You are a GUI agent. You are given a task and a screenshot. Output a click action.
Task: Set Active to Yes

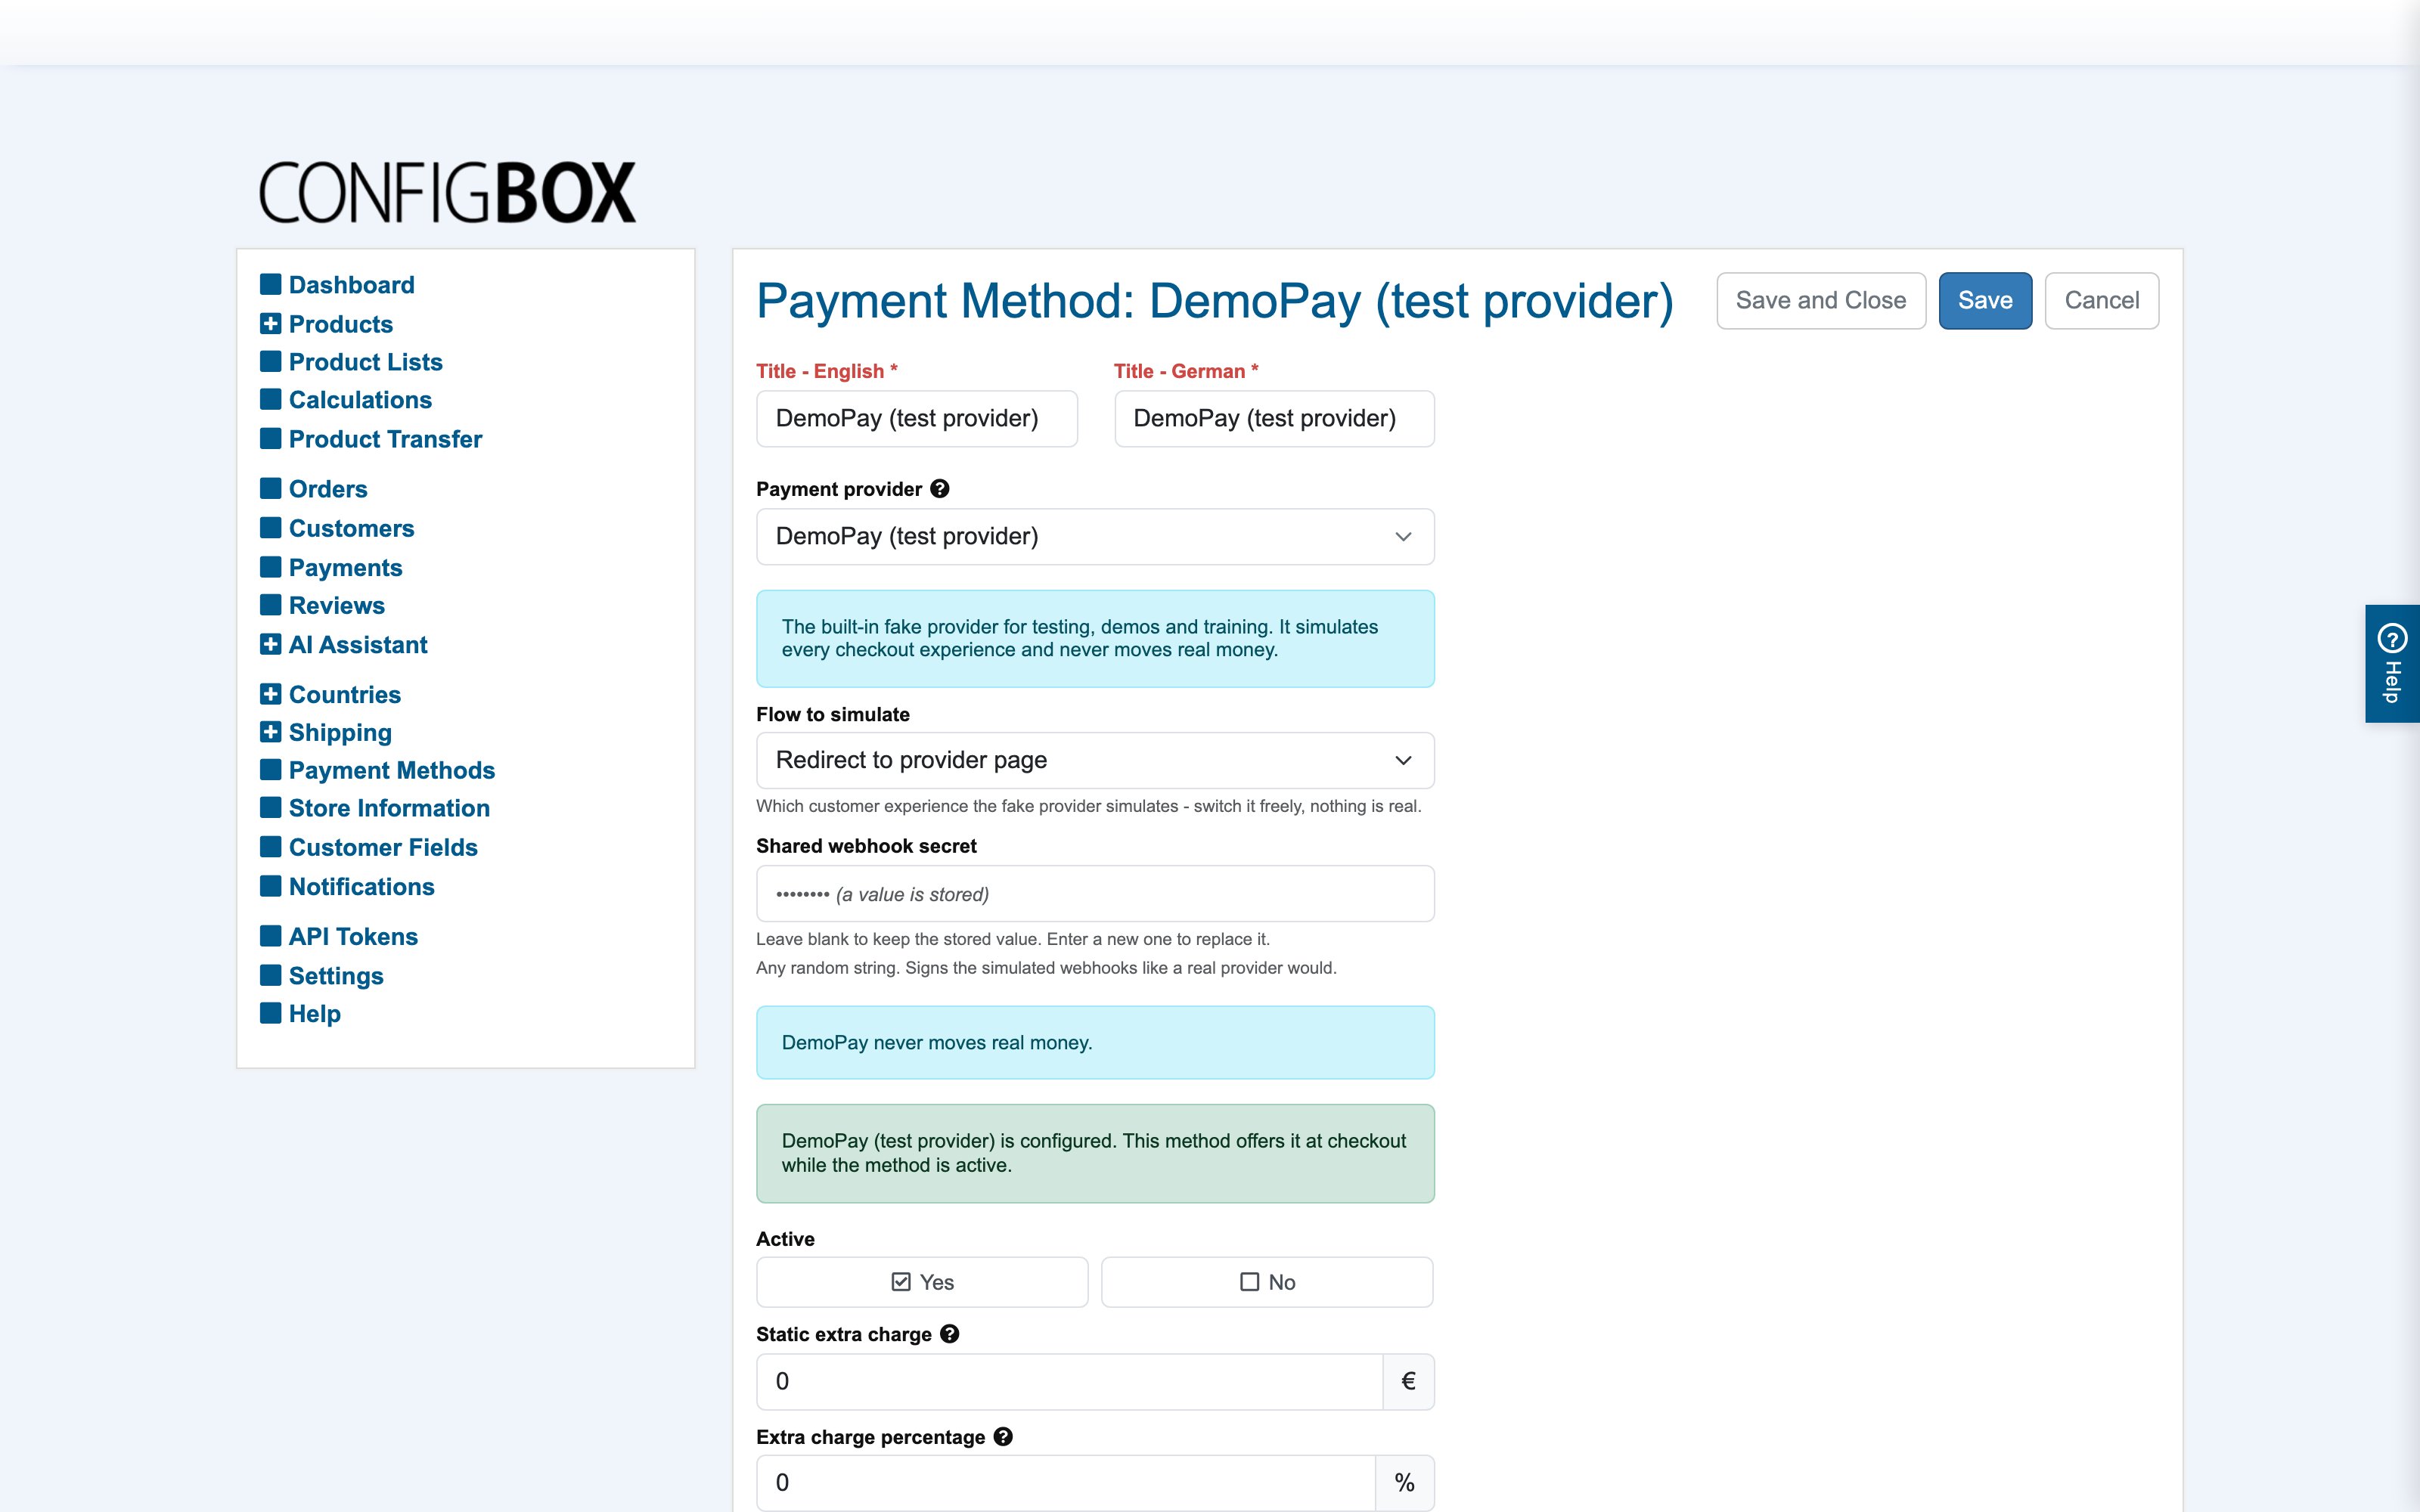pyautogui.click(x=922, y=1282)
